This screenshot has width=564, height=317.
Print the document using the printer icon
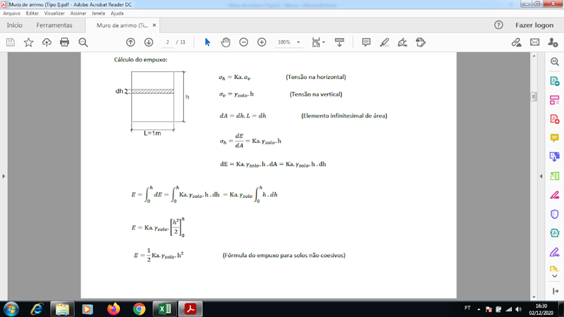point(64,42)
